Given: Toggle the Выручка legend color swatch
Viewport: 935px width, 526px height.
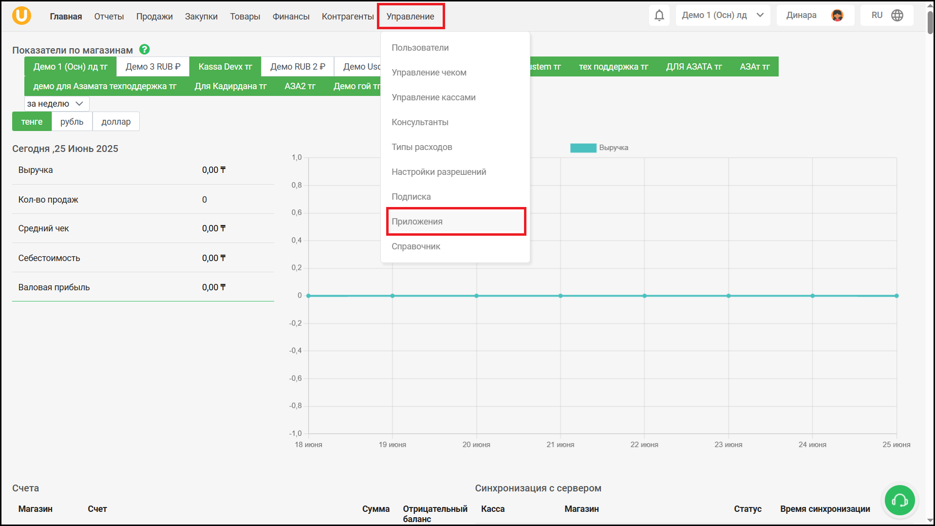Looking at the screenshot, I should pos(583,148).
